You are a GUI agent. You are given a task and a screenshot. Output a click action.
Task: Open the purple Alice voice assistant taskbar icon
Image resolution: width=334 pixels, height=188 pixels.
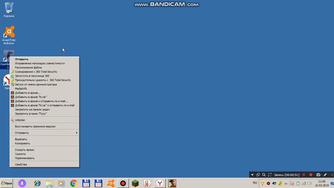point(22,183)
